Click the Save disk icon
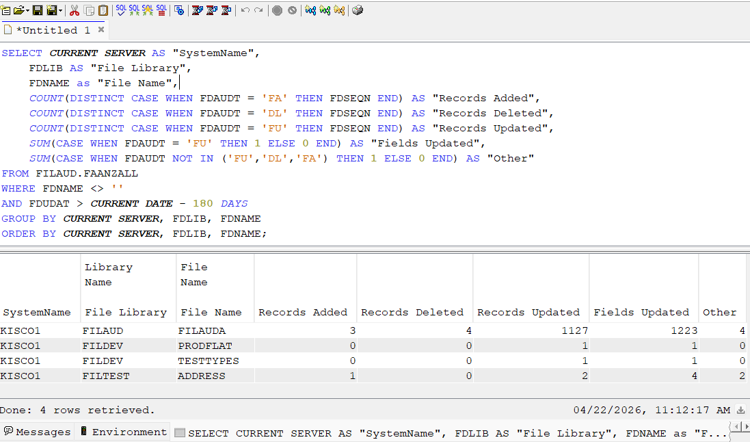Image resolution: width=750 pixels, height=442 pixels. tap(38, 10)
